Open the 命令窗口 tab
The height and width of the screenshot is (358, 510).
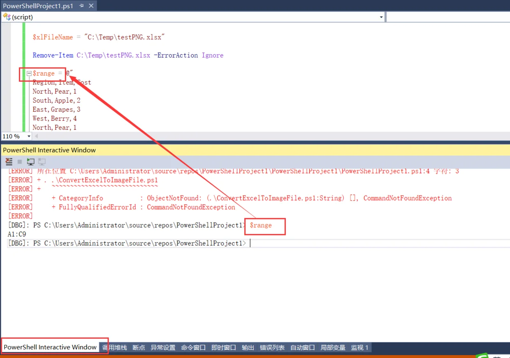(x=193, y=348)
